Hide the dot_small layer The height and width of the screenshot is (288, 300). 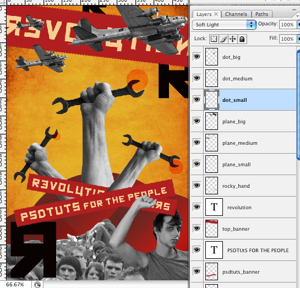point(197,100)
